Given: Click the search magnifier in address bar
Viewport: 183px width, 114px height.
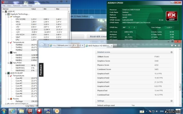Looking at the screenshot, I should 73,46.
